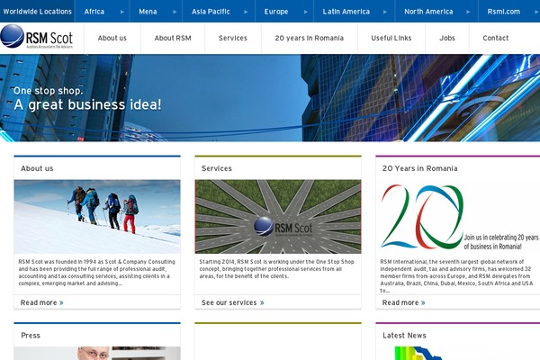Click the RSM Scot logo in the header
Image resolution: width=540 pixels, height=360 pixels.
pos(37,37)
